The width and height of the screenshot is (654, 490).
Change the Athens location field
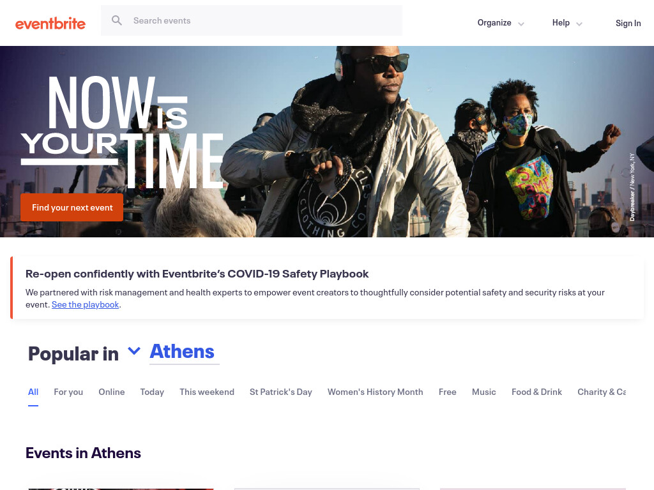pos(185,352)
